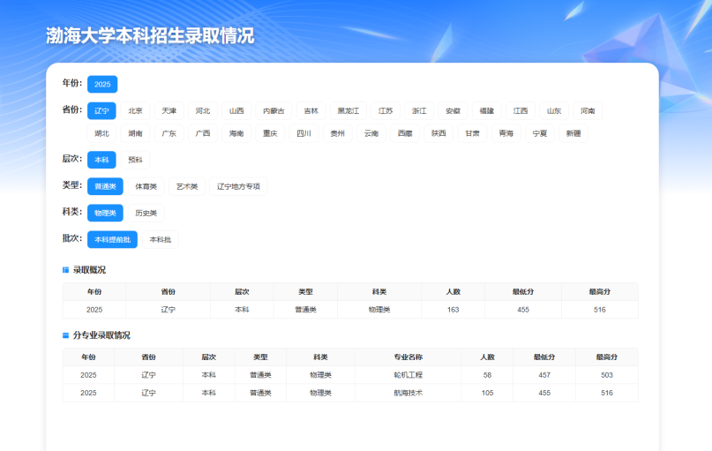Viewport: 712px width, 451px height.
Task: Show admissions for 宁夏
Action: 540,133
